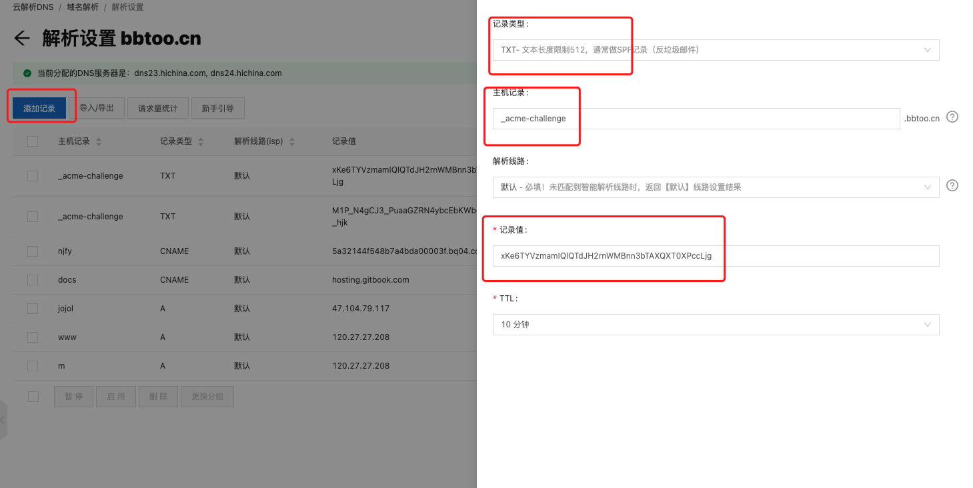Go to 云解析DNS breadcrumb
This screenshot has height=488, width=973.
[33, 7]
